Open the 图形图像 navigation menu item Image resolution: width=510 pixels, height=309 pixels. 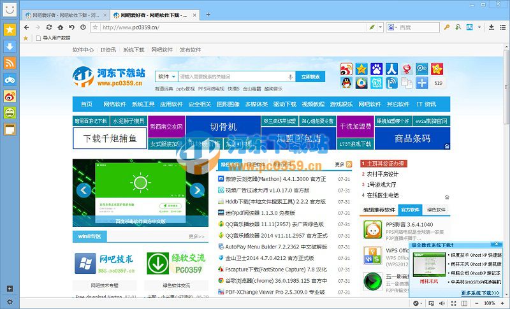[228, 104]
